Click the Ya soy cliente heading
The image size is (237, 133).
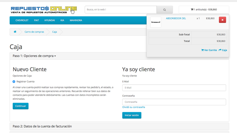pos(138,69)
